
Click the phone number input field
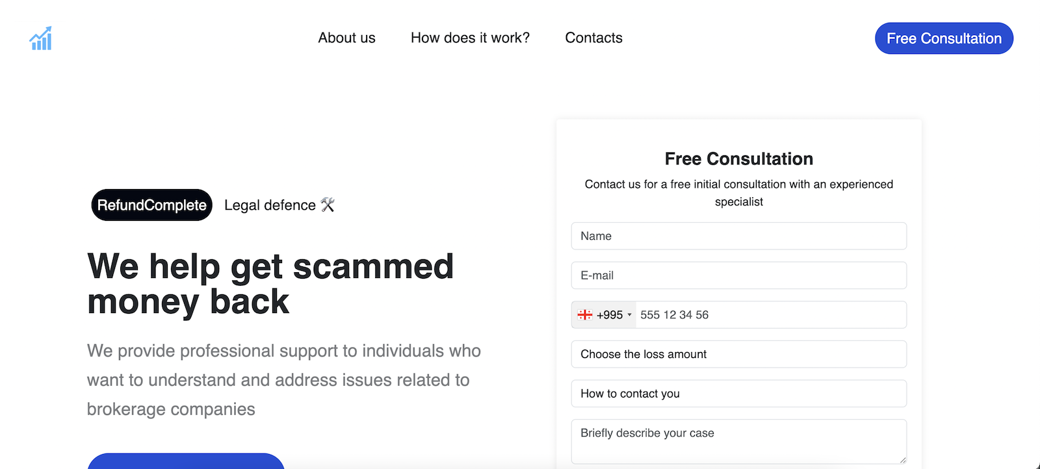tap(770, 315)
